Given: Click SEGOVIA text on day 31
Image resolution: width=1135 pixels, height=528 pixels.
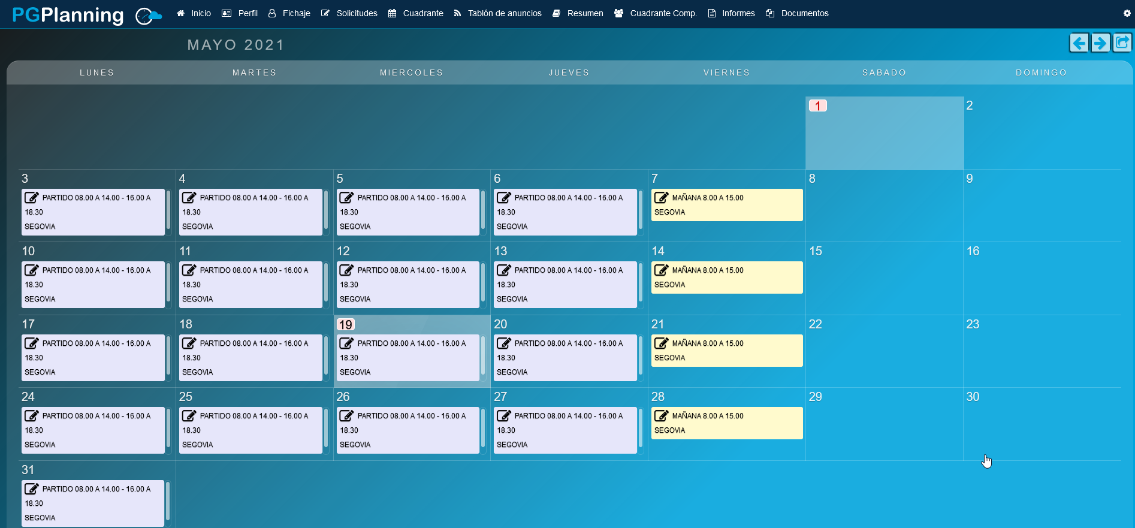Looking at the screenshot, I should (40, 518).
